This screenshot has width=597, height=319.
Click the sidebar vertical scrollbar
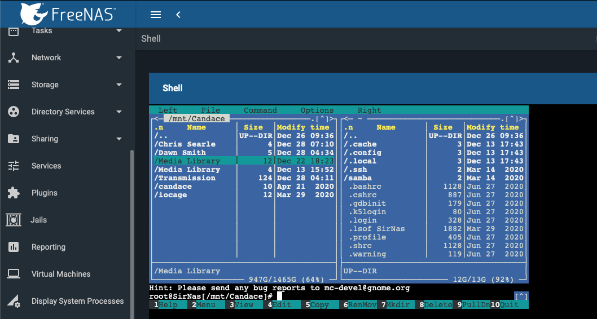pos(133,225)
